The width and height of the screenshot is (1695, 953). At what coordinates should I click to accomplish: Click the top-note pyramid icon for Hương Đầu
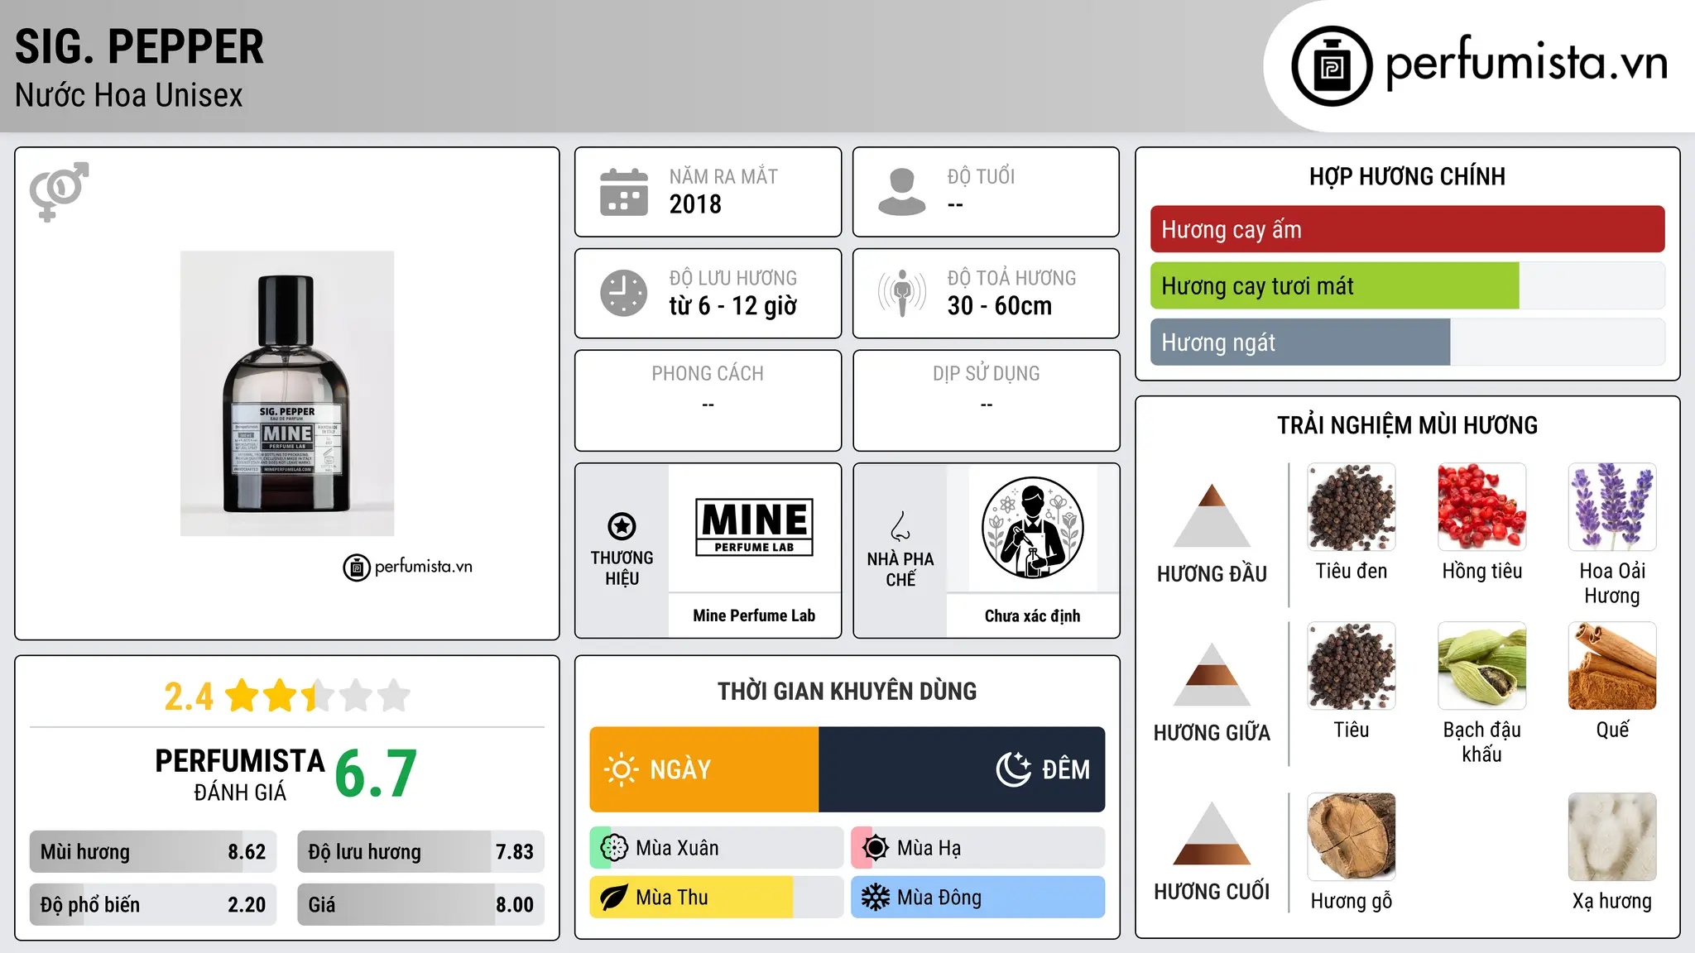[x=1212, y=515]
